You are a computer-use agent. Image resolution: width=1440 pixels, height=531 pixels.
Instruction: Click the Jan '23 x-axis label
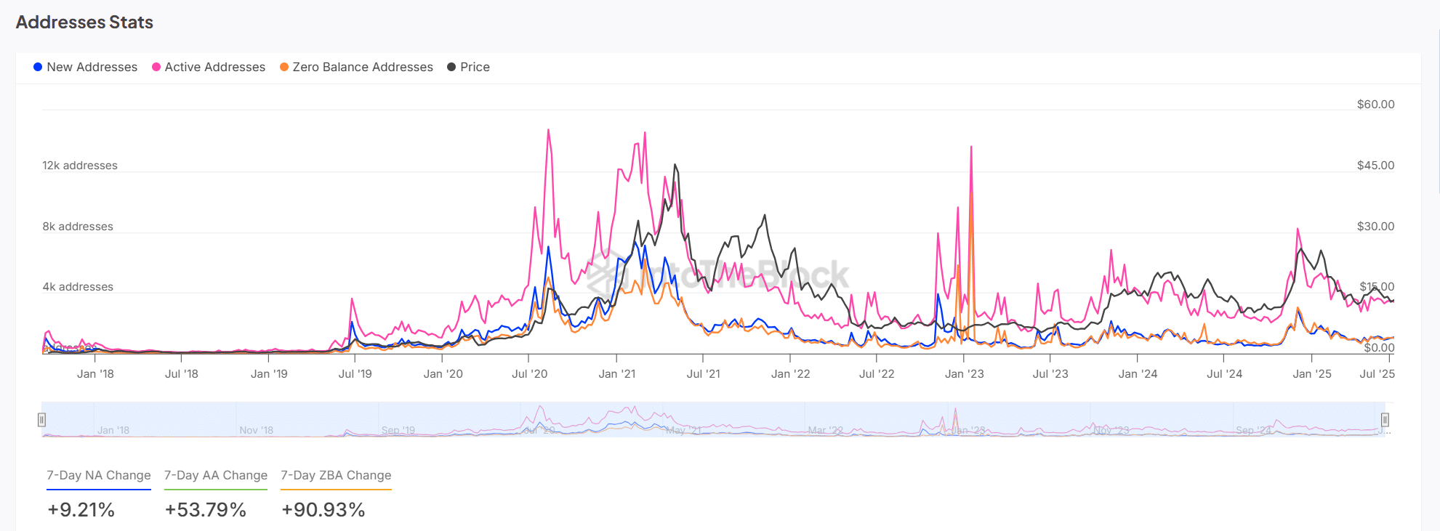pos(964,374)
